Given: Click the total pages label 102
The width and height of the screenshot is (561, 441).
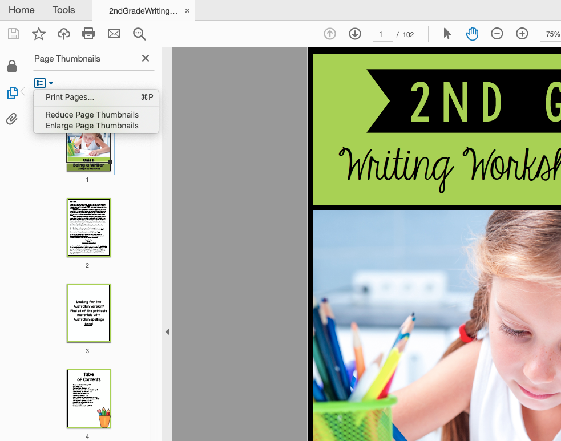Looking at the screenshot, I should (408, 35).
